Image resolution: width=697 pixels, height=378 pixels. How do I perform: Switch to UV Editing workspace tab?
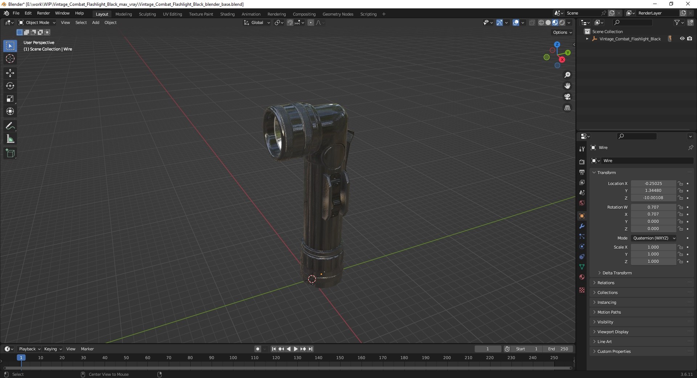click(172, 14)
